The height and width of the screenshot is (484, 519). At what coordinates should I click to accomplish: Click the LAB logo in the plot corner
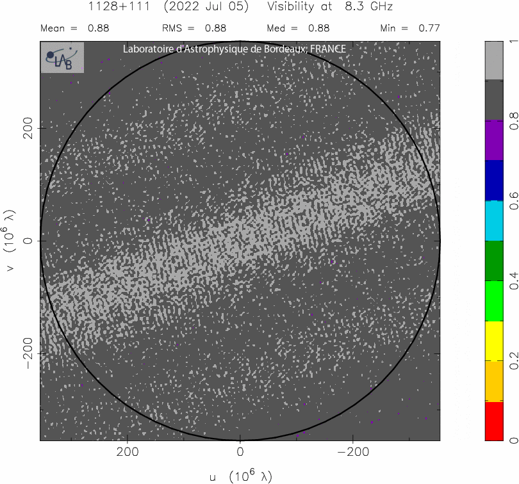point(62,58)
